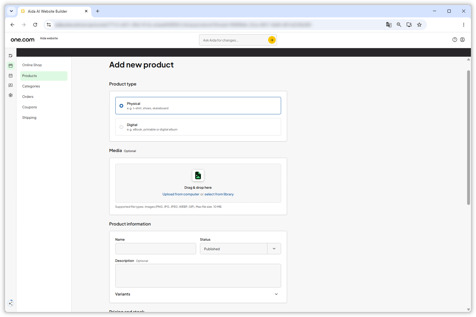476x317 pixels.
Task: Bookmark this page with the star
Action: point(419,25)
